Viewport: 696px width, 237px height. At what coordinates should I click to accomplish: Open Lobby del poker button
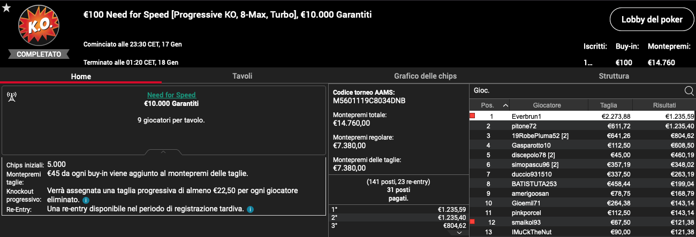pyautogui.click(x=652, y=20)
